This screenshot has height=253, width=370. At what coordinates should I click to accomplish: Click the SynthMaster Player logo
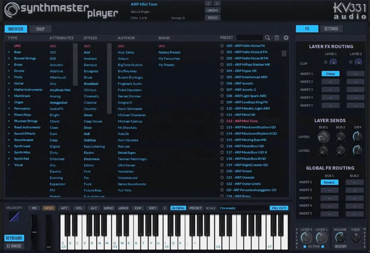[55, 10]
